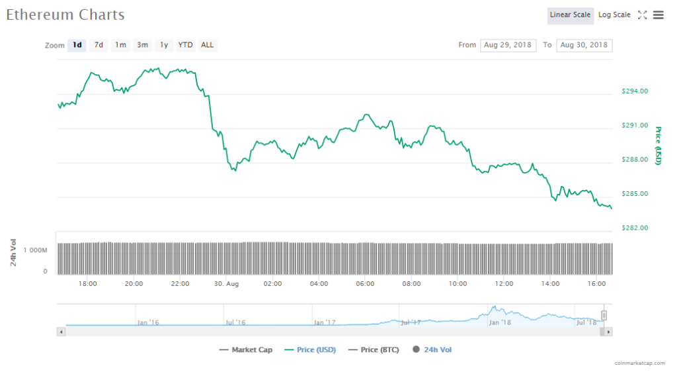Open the hamburger chart menu
677x374 pixels.
click(658, 15)
